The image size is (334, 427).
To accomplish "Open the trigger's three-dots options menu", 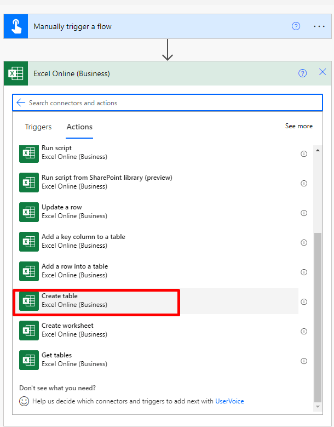I will (x=319, y=26).
